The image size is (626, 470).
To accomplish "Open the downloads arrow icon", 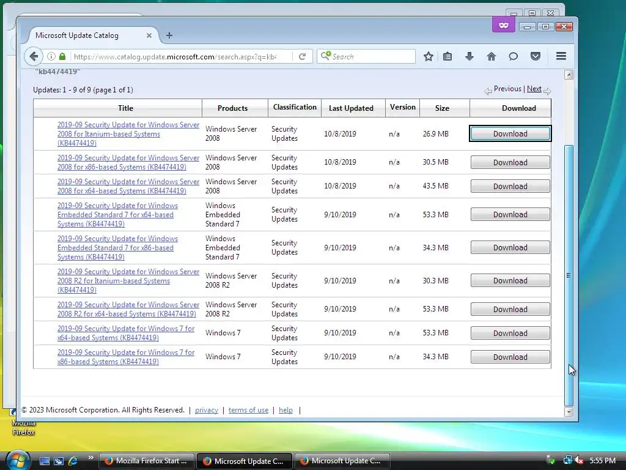I will [x=469, y=56].
